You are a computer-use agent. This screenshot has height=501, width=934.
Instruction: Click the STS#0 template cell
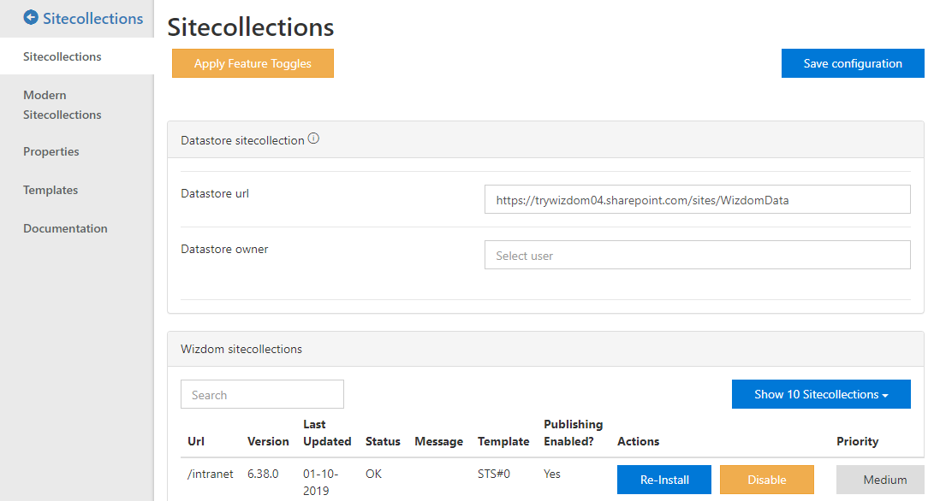(x=494, y=474)
